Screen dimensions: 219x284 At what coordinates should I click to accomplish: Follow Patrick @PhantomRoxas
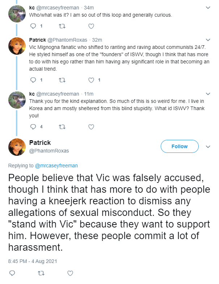click(180, 146)
